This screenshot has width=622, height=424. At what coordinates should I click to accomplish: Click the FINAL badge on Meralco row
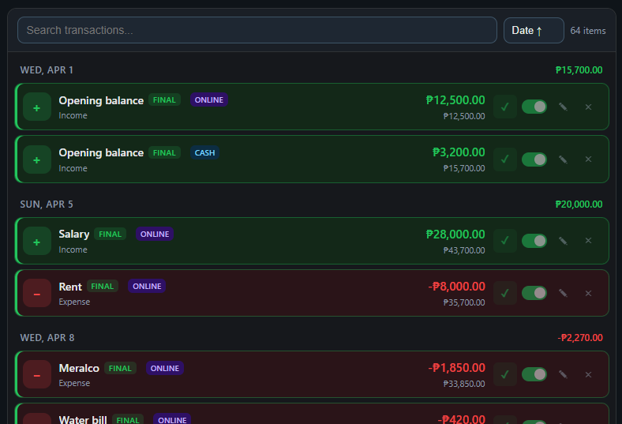tap(120, 368)
